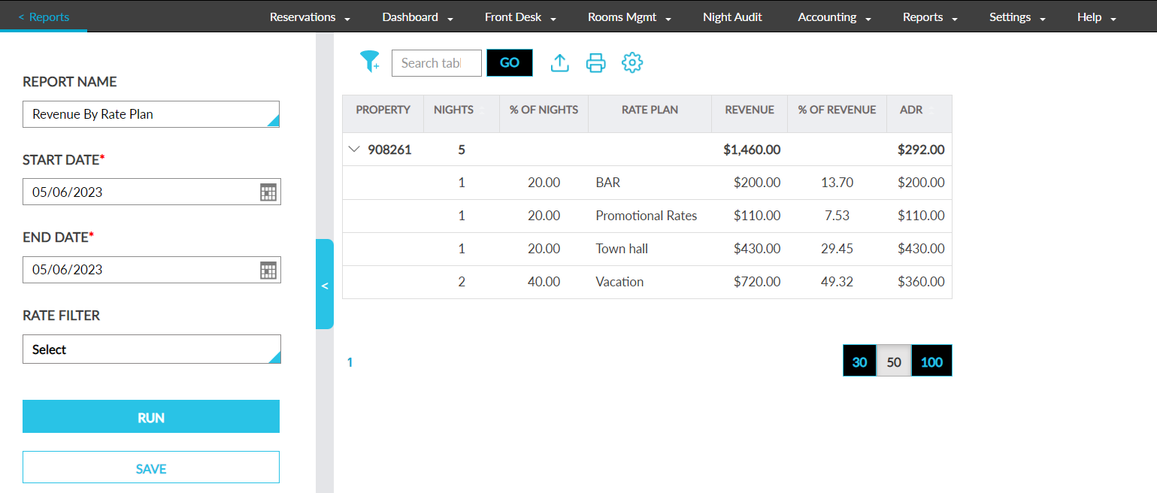The width and height of the screenshot is (1157, 493).
Task: Switch page size to 50 rows
Action: click(894, 361)
